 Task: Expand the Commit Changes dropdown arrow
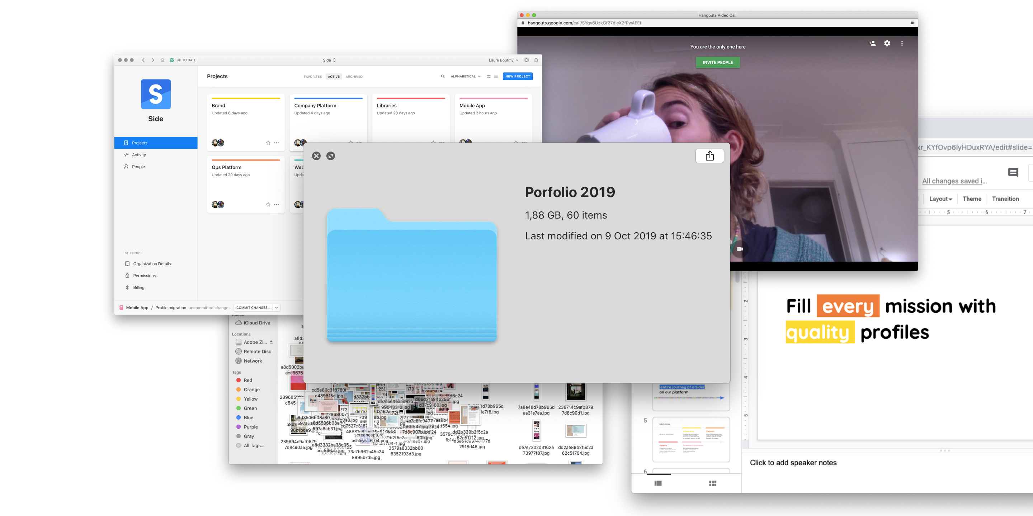pyautogui.click(x=277, y=308)
